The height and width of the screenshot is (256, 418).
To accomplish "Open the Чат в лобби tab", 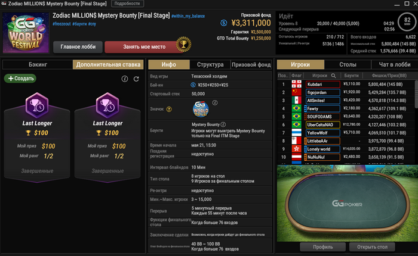I will point(395,65).
